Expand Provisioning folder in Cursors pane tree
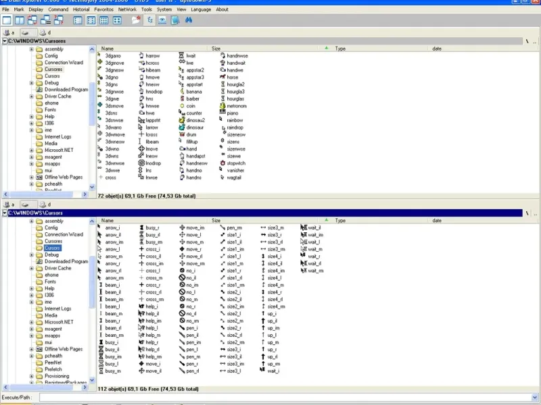 point(31,377)
